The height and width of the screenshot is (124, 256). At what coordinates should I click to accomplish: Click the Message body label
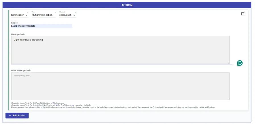pyautogui.click(x=18, y=34)
